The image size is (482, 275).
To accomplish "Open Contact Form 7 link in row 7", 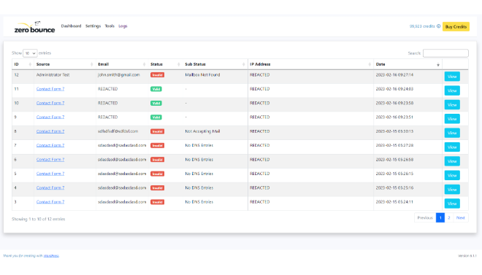I will pyautogui.click(x=50, y=145).
